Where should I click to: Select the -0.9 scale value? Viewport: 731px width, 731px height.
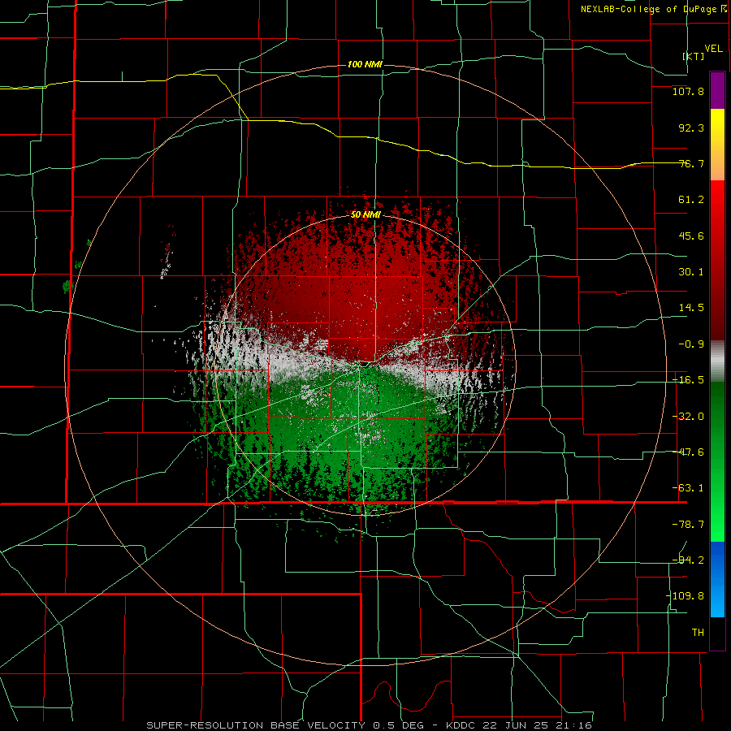tap(691, 344)
